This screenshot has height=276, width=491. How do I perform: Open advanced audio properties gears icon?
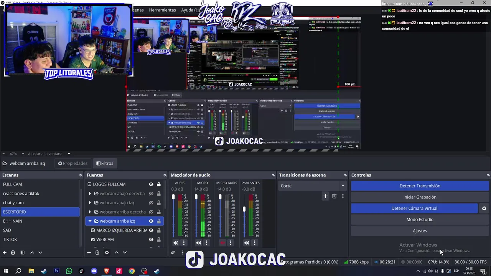(173, 253)
